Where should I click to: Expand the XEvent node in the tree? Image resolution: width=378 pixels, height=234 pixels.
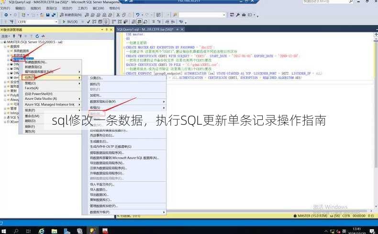5,122
